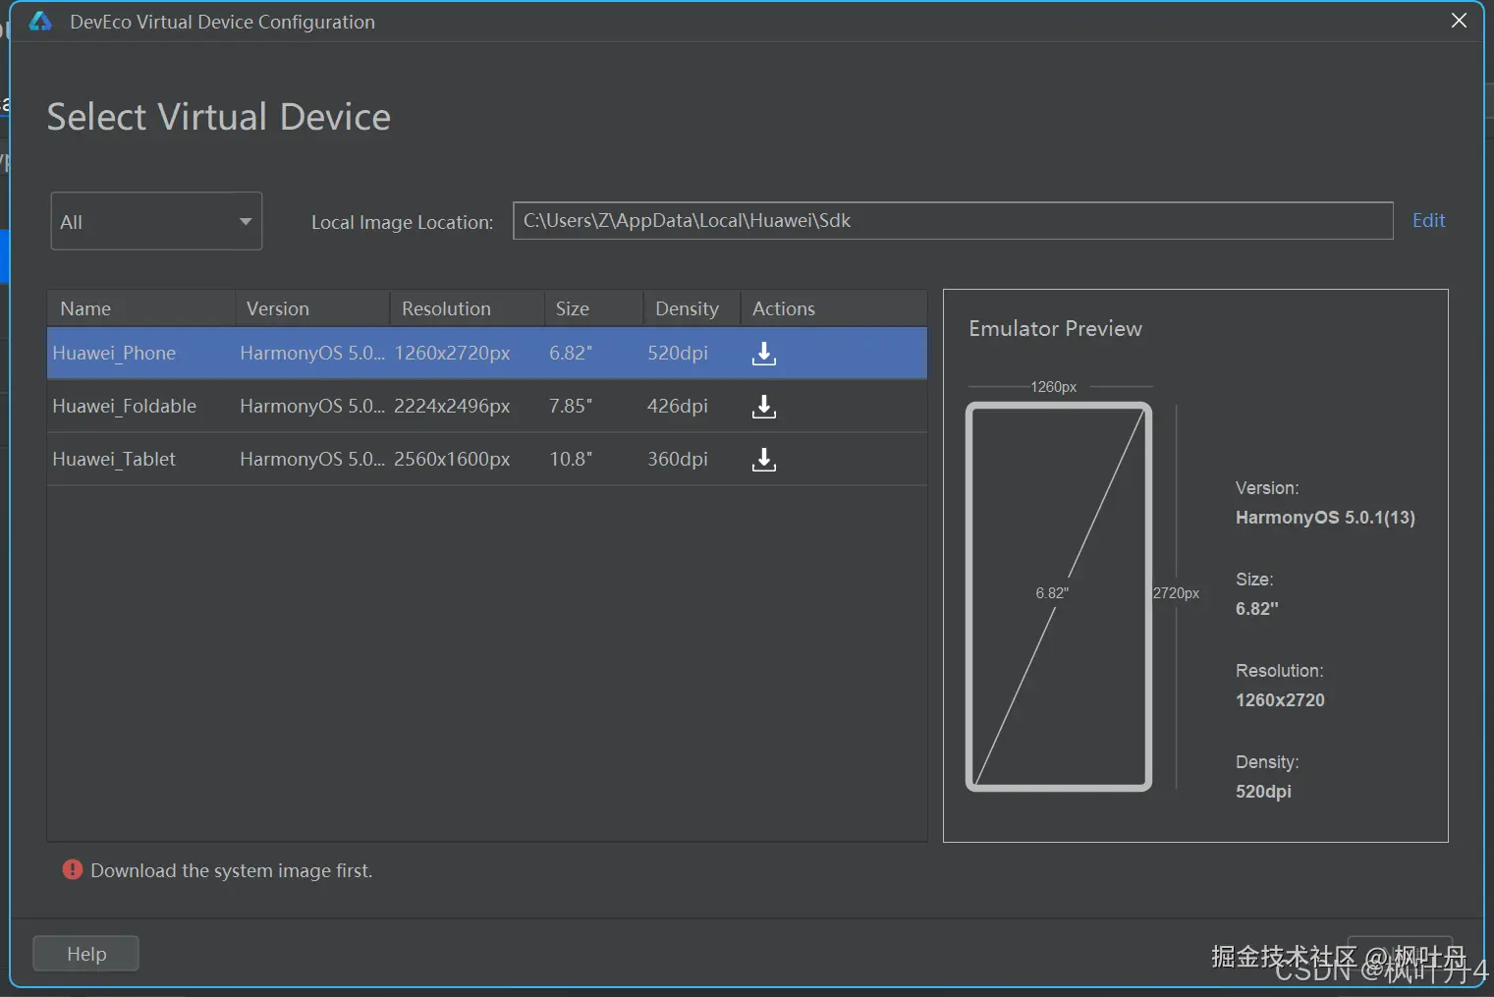Click the Edit link for image location
The height and width of the screenshot is (997, 1494).
[x=1428, y=221]
